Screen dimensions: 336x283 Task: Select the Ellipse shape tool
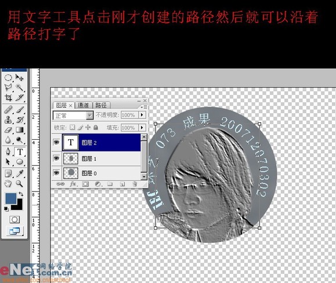(20, 162)
